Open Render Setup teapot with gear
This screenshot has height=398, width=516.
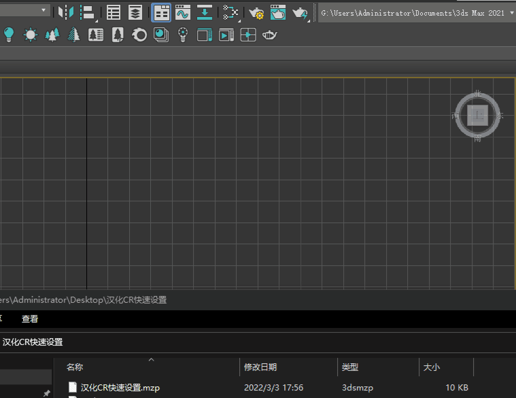point(256,12)
